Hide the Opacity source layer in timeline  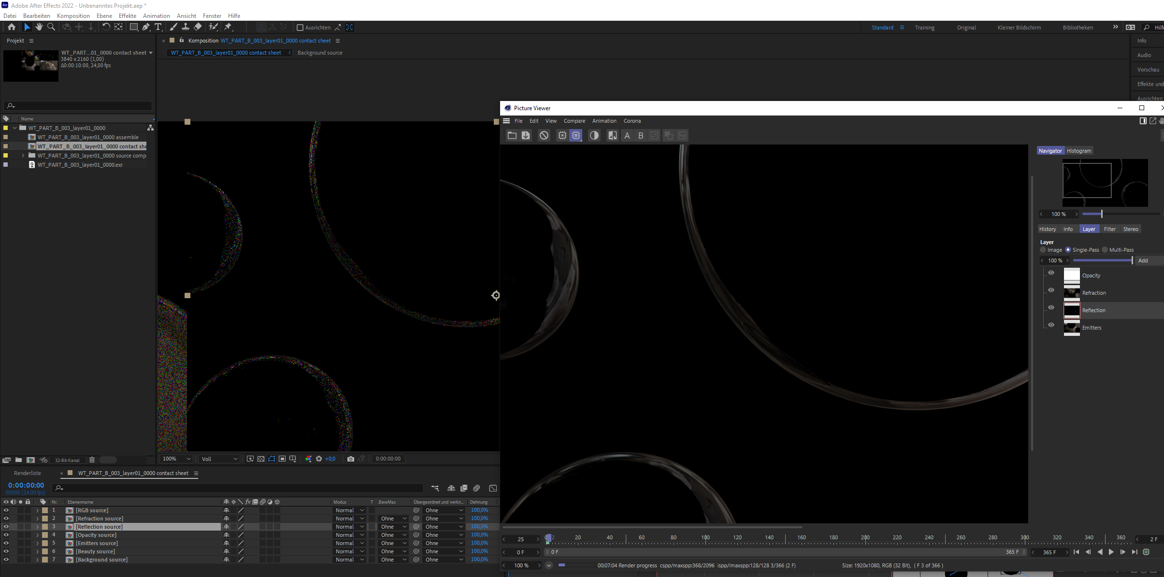point(6,535)
